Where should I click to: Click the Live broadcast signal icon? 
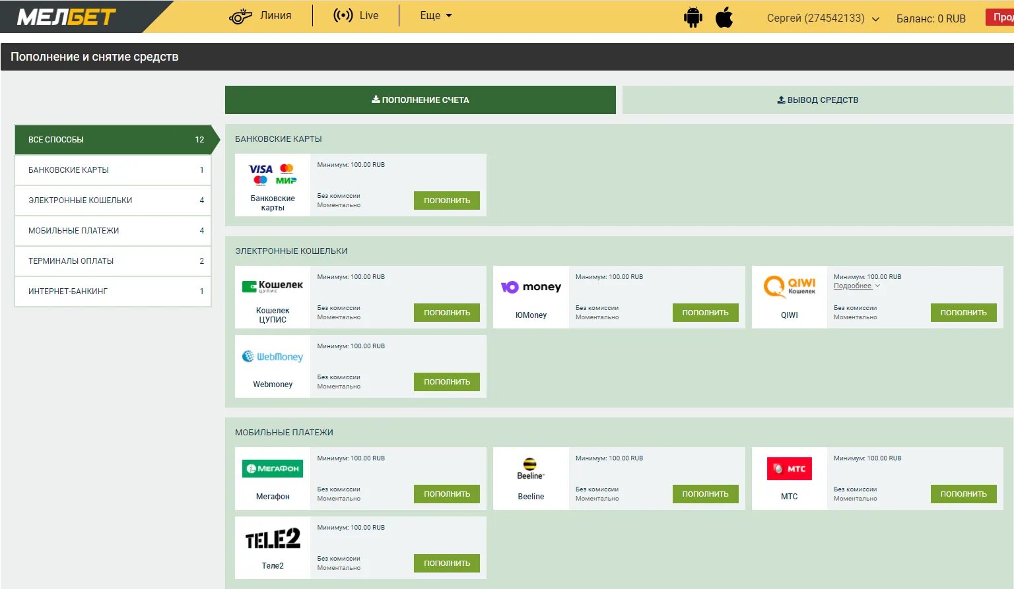343,15
